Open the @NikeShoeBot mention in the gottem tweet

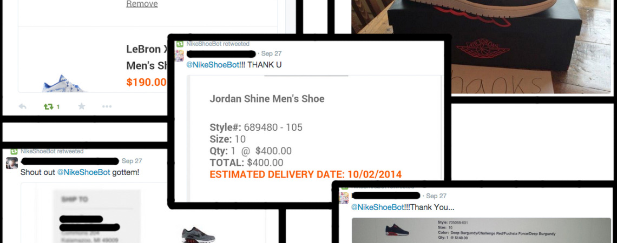click(x=83, y=172)
